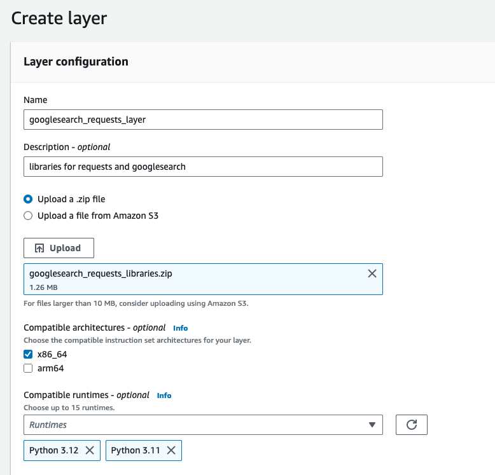Click the Python 3.12 tag label
The image size is (495, 475).
(x=53, y=450)
